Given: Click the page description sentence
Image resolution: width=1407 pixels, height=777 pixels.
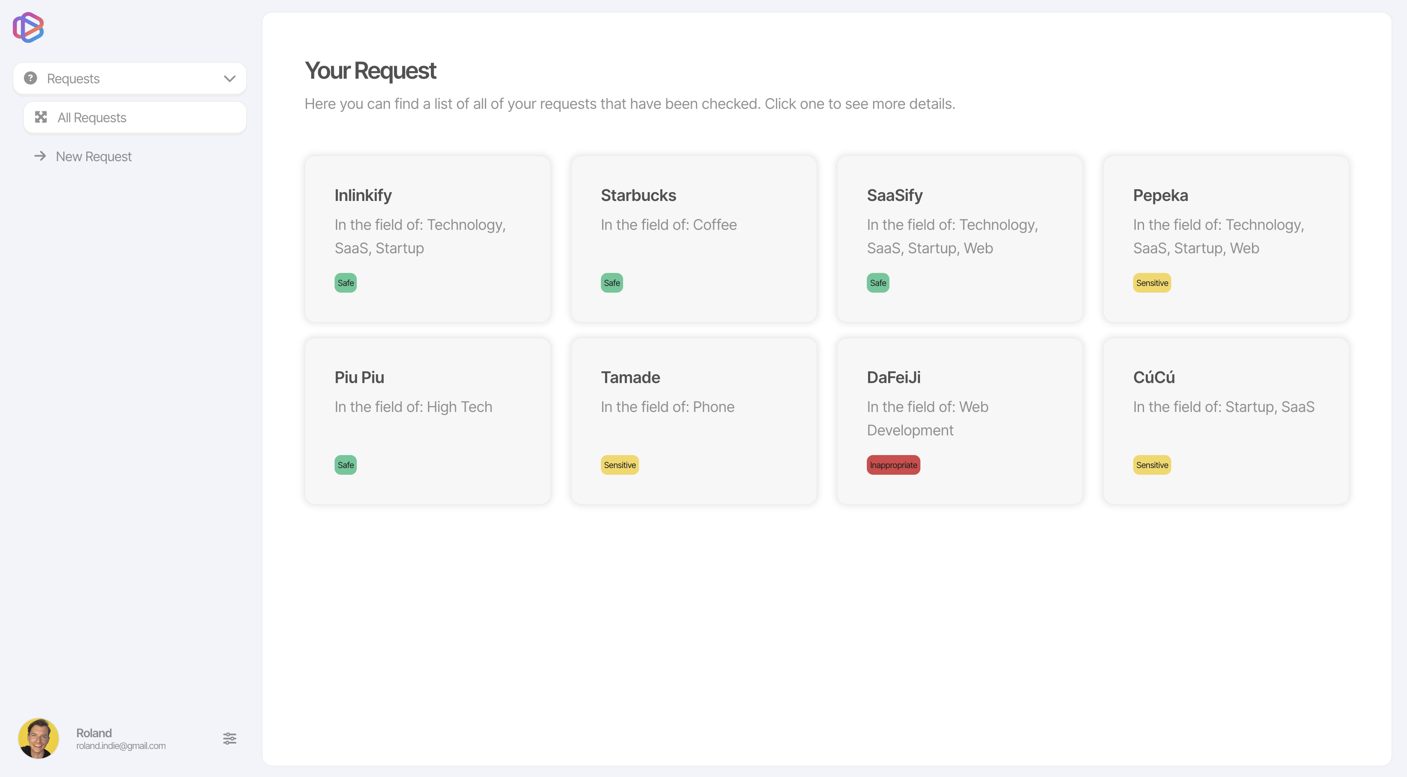Looking at the screenshot, I should pos(630,104).
